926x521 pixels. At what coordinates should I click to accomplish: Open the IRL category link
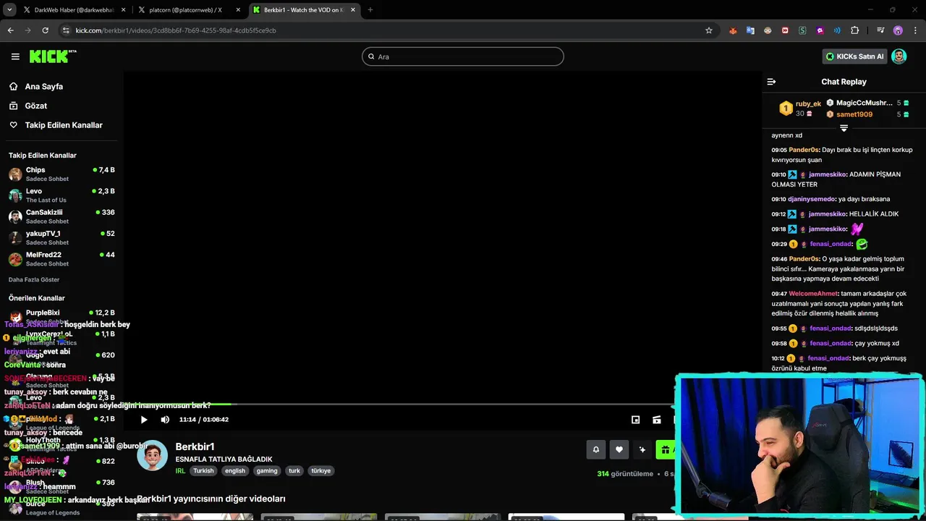[x=180, y=470]
